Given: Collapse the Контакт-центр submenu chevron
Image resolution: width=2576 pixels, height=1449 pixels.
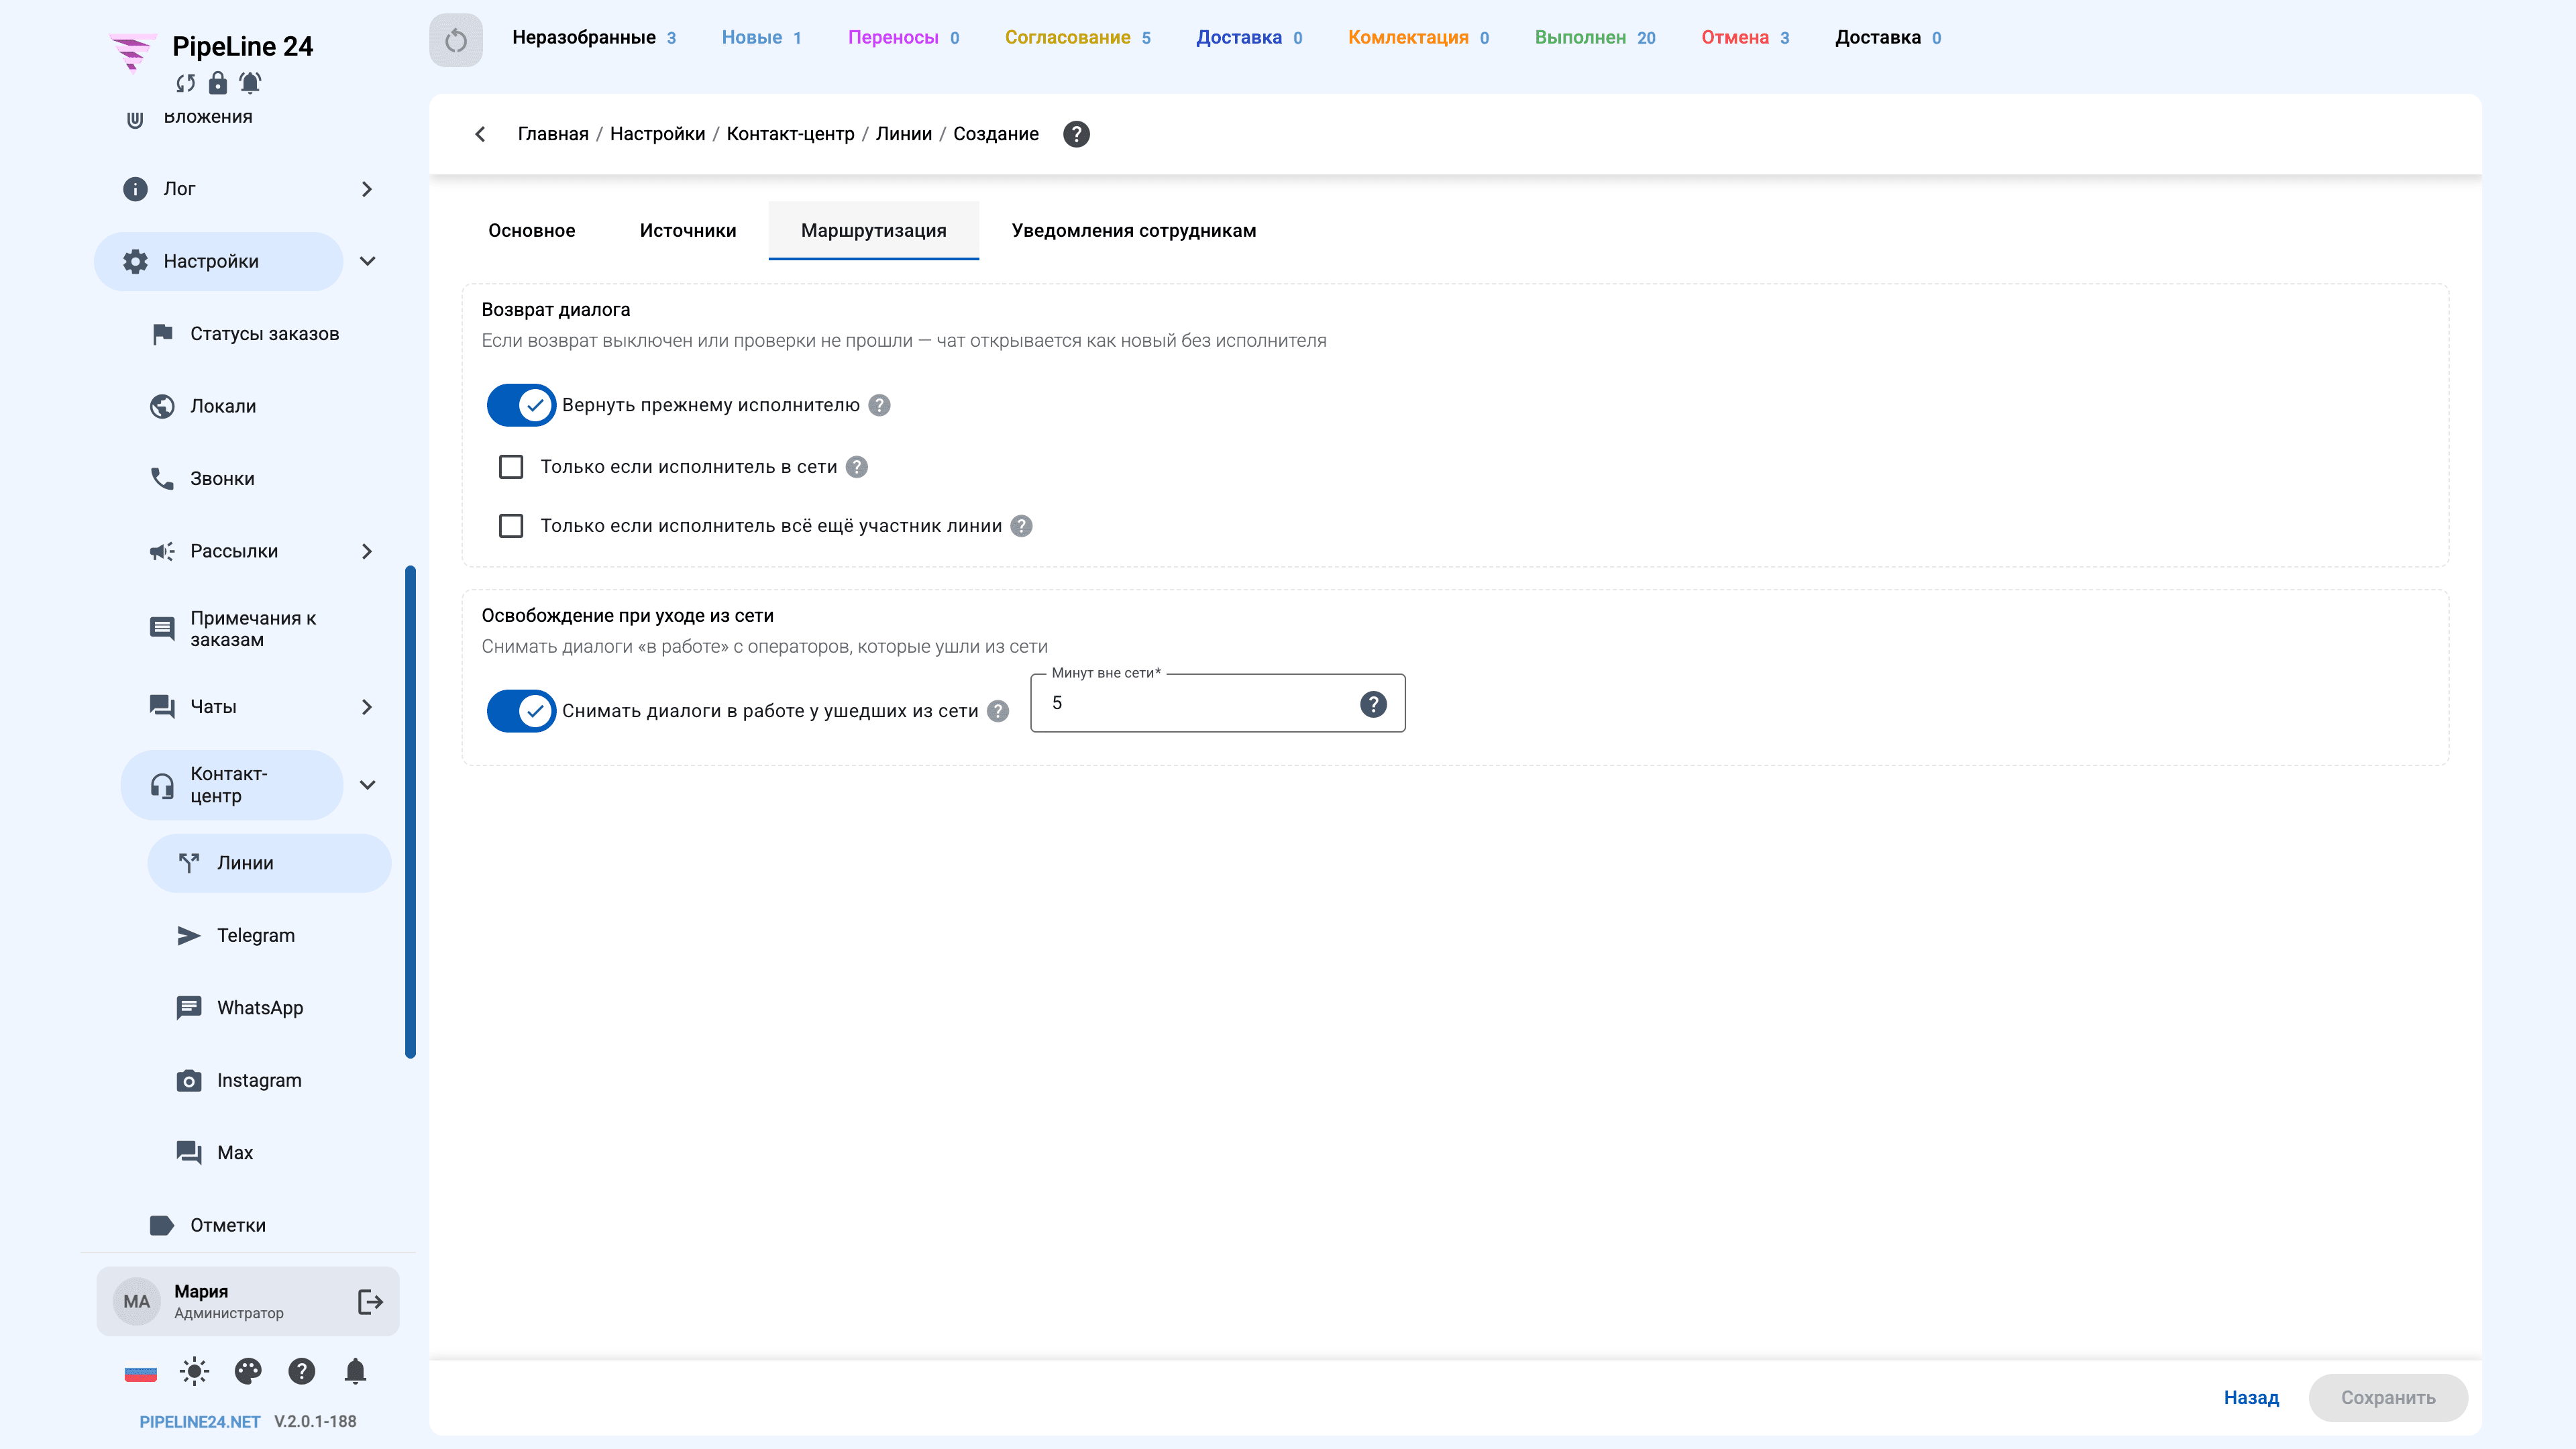Looking at the screenshot, I should click(x=367, y=785).
